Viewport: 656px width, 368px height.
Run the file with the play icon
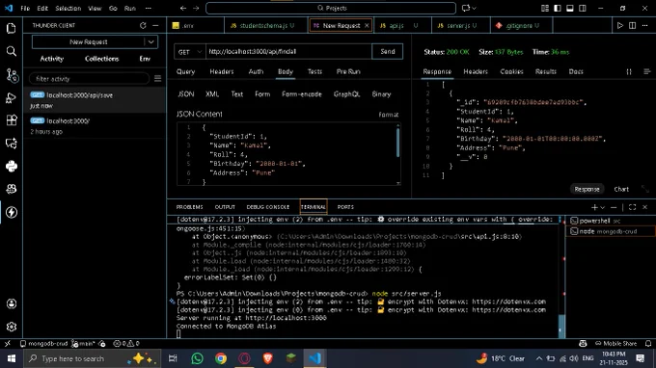tap(620, 25)
